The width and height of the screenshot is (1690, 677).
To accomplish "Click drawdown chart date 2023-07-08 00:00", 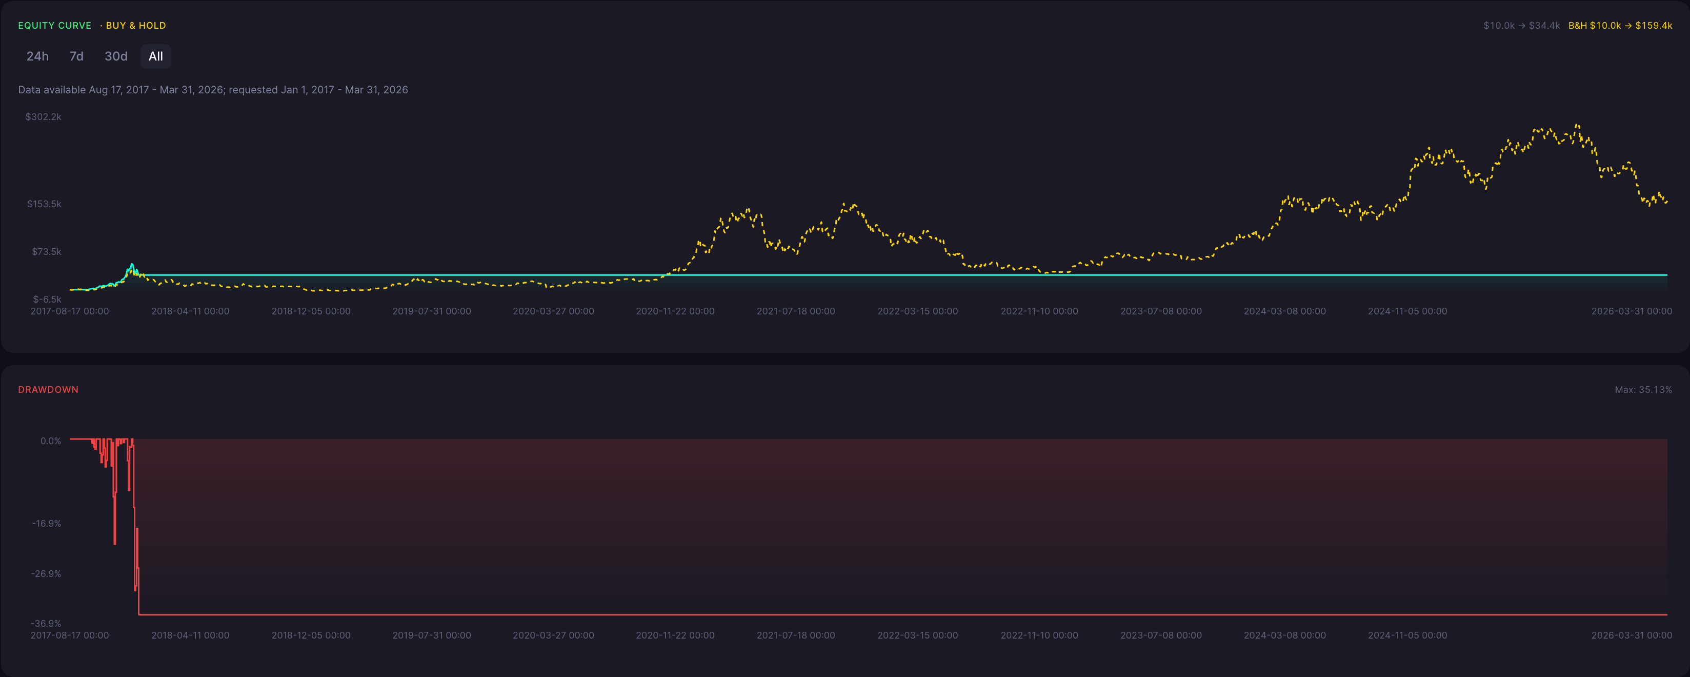I will click(x=1161, y=635).
